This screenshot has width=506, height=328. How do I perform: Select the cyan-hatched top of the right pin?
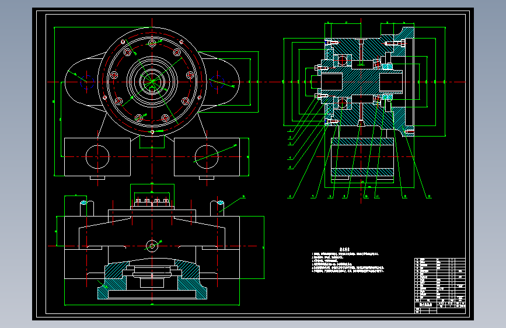click(x=221, y=203)
